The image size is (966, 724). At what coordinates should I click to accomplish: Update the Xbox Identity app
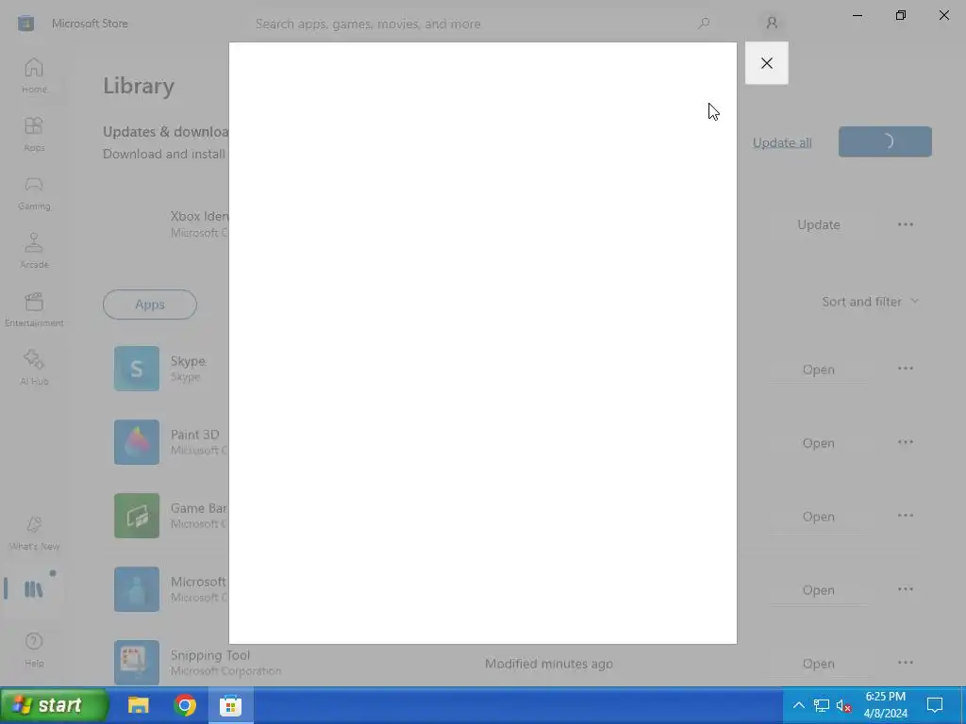click(x=818, y=224)
